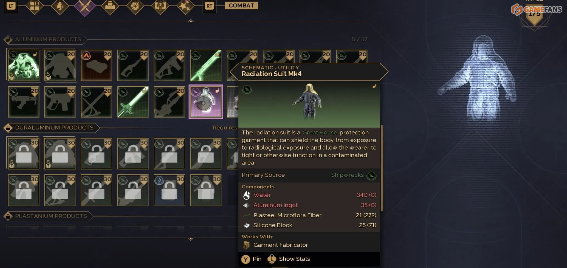Select the green armor schematic in Aluminum Products

coord(24,65)
